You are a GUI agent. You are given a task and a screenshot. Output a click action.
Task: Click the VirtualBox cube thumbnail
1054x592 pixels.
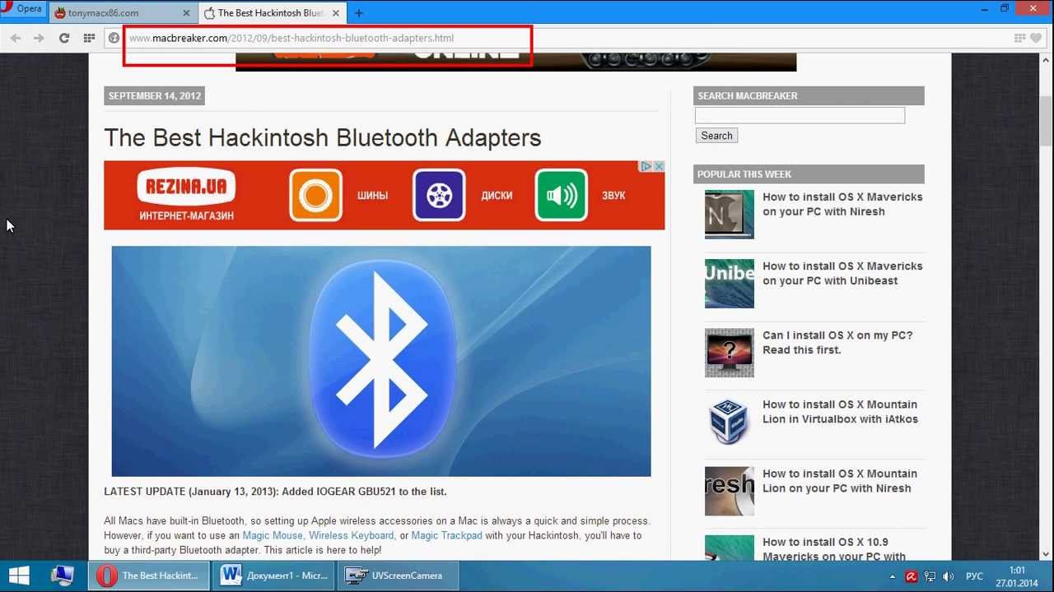coord(730,422)
